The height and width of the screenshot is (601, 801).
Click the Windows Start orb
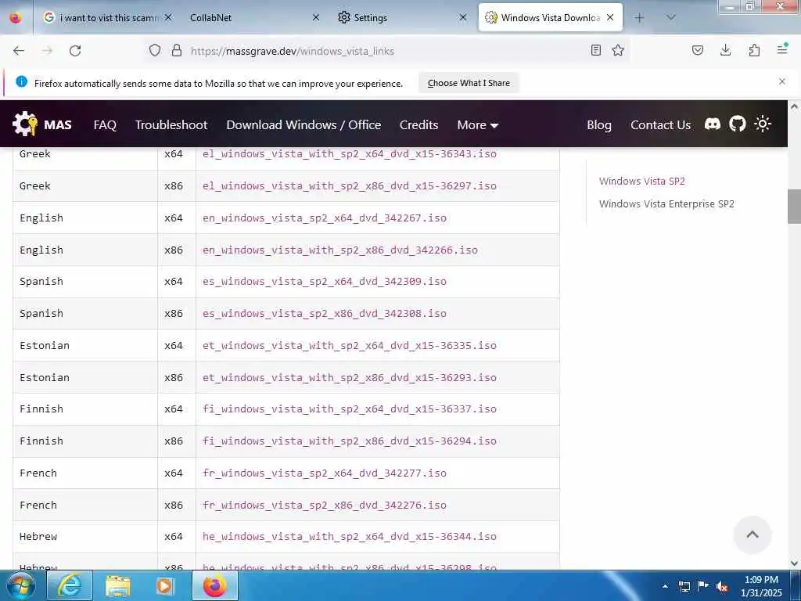click(x=21, y=585)
